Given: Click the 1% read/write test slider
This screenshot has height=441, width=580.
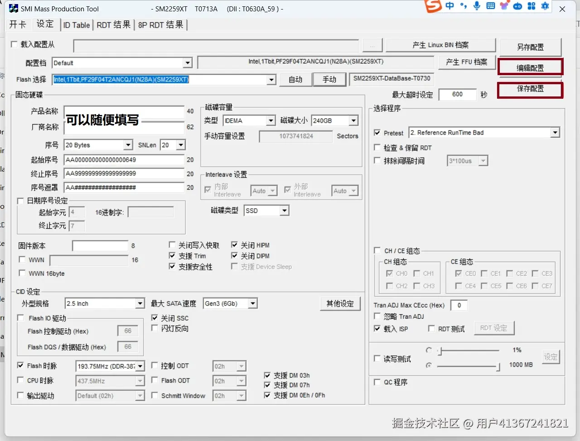Looking at the screenshot, I should click(468, 350).
